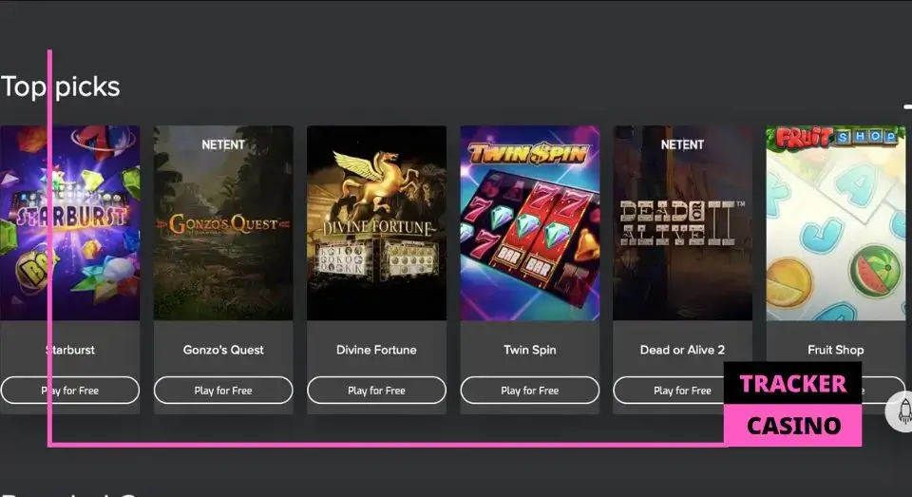Screen dimensions: 912x497
Task: Click Play for Free under Dead or Alive 2
Action: (669, 391)
